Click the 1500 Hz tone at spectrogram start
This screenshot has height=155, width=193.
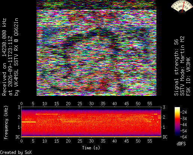[x=29, y=122]
